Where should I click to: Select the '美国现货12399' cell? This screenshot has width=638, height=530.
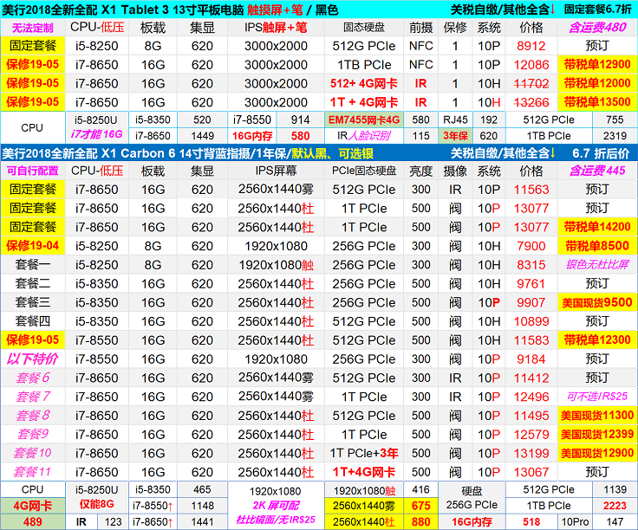tap(597, 434)
